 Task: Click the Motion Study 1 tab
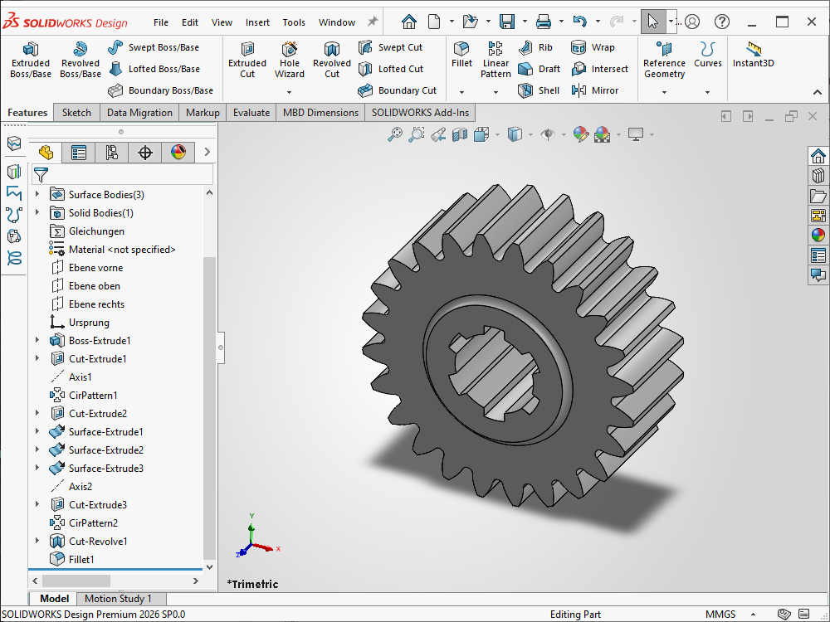pyautogui.click(x=118, y=599)
